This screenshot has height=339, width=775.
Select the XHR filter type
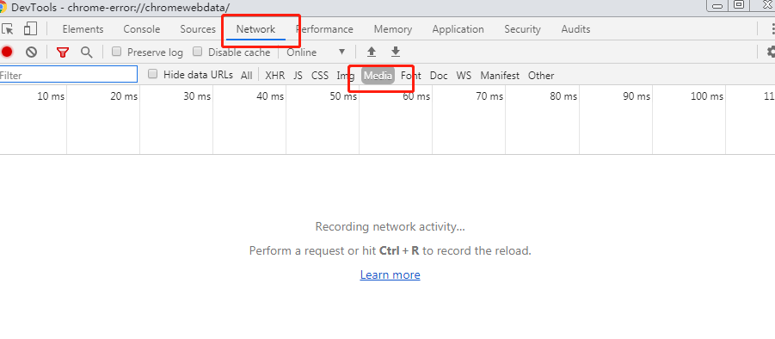pos(274,76)
